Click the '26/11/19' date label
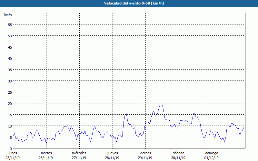 [46, 158]
